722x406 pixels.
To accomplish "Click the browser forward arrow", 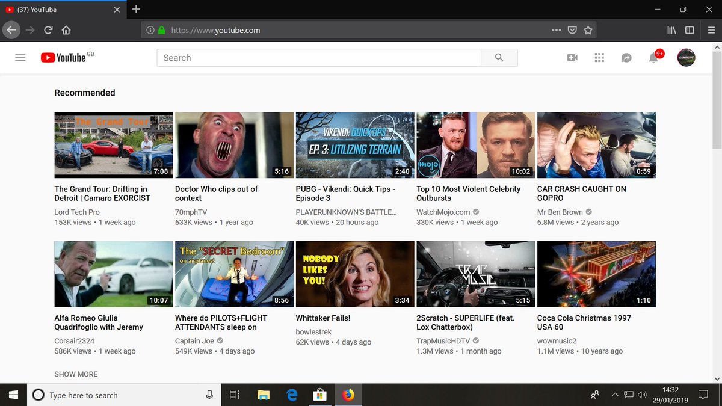I will pos(30,30).
